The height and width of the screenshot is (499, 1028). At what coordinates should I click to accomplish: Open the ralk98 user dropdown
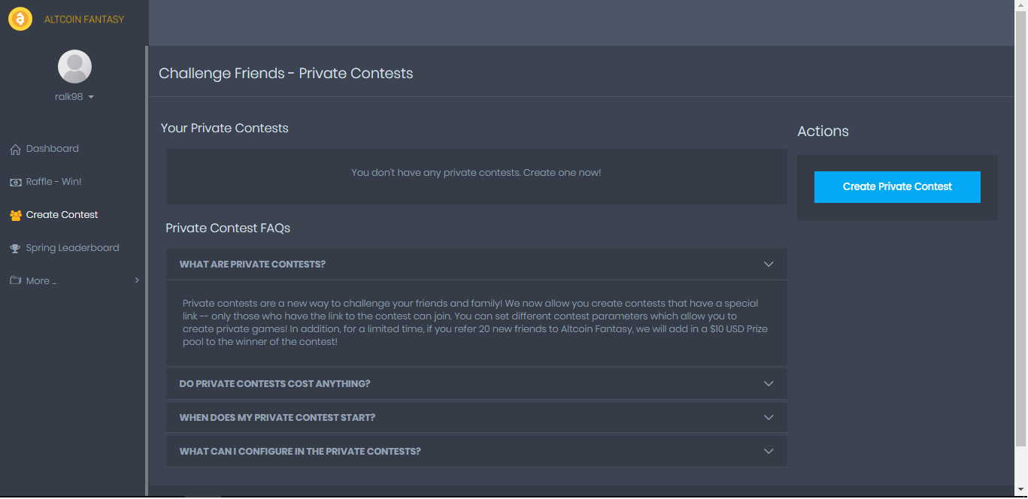tap(74, 97)
